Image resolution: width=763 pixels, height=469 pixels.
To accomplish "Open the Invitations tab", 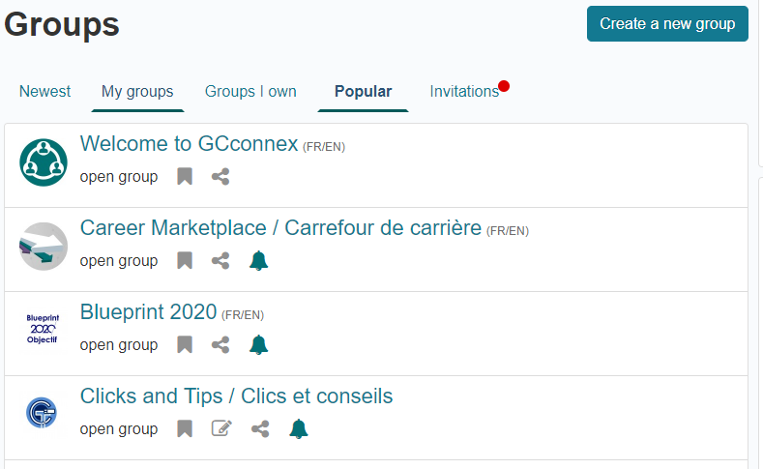I will point(464,92).
